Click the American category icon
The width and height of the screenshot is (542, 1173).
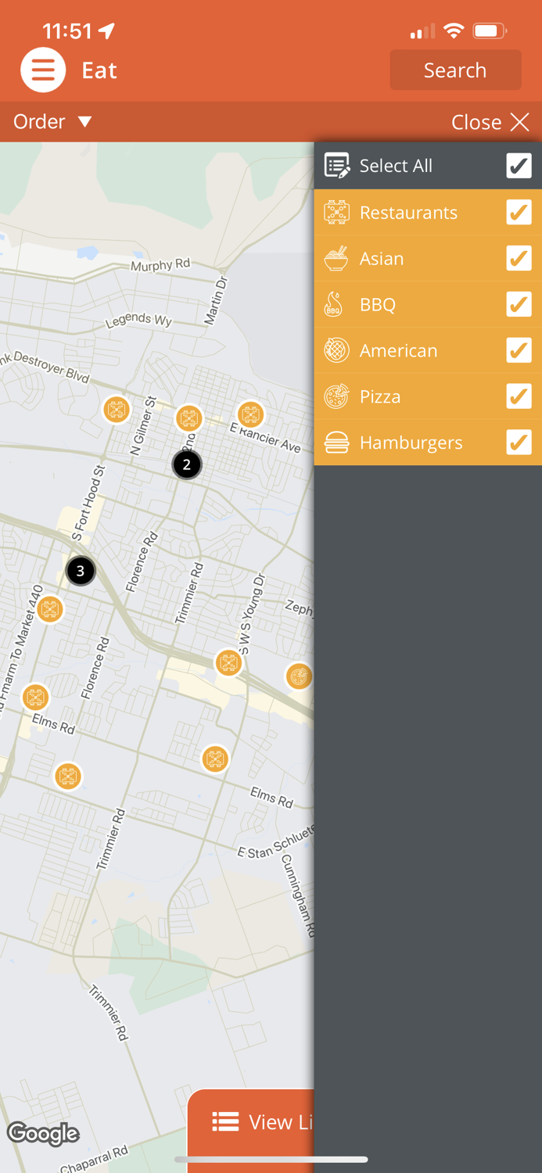click(336, 350)
